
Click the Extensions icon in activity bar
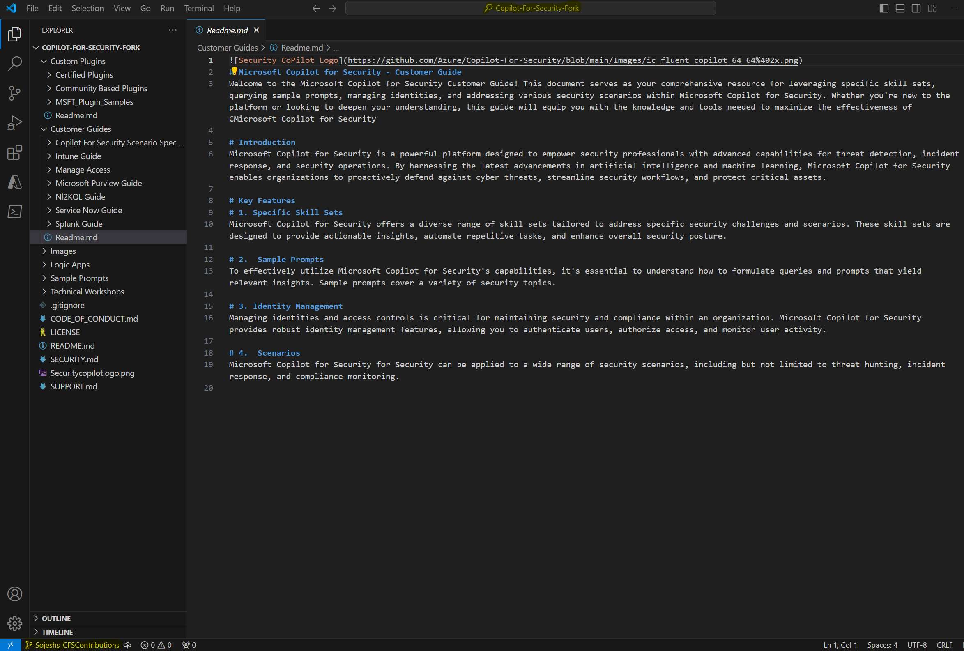14,152
